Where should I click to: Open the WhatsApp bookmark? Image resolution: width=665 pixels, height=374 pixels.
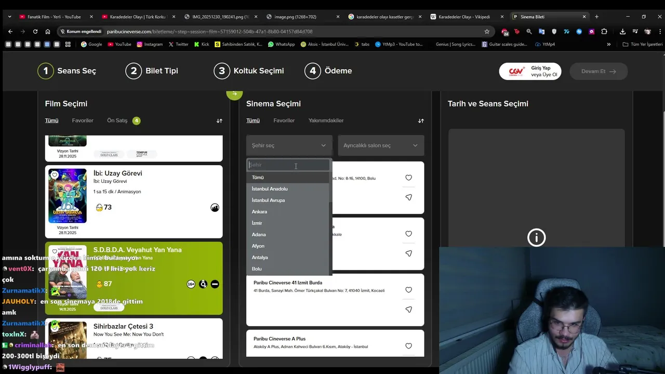tap(281, 44)
